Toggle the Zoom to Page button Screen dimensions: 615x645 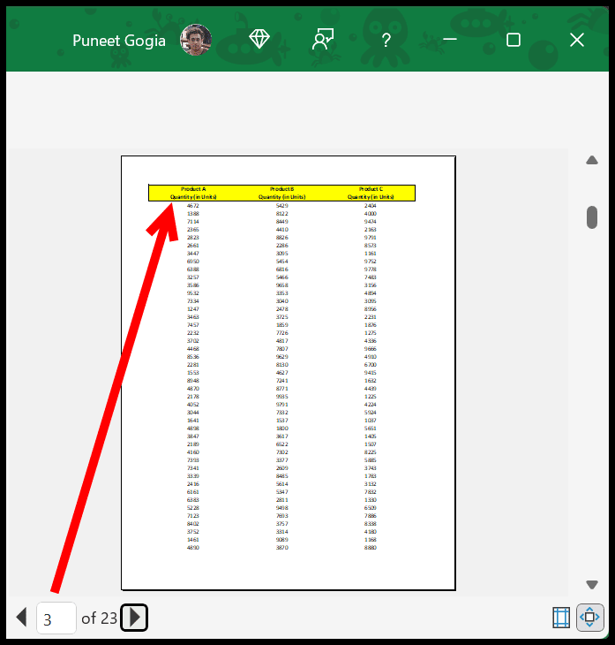[590, 618]
